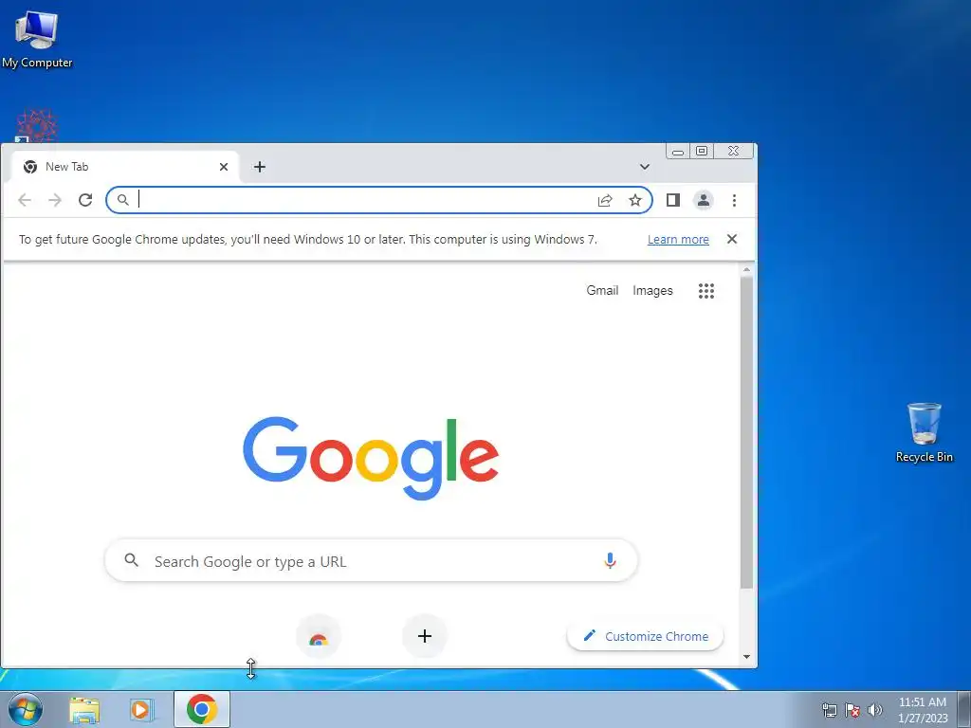Click the Chrome back arrow button
Viewport: 971px width, 728px height.
25,200
